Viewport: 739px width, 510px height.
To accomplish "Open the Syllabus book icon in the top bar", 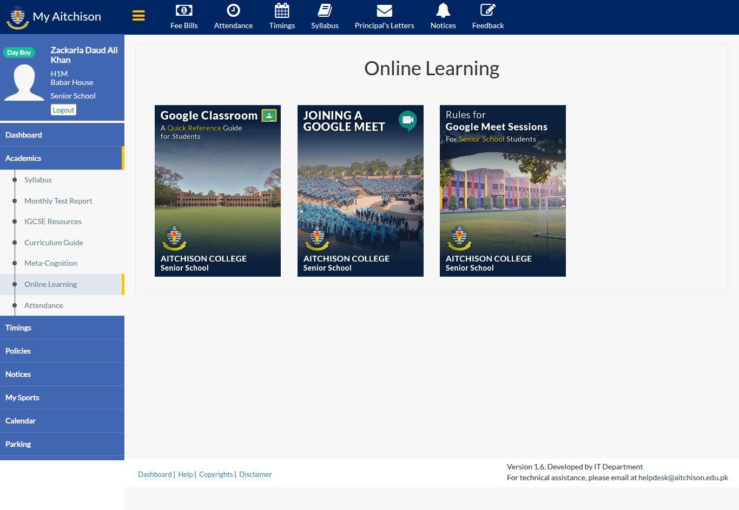I will point(325,10).
